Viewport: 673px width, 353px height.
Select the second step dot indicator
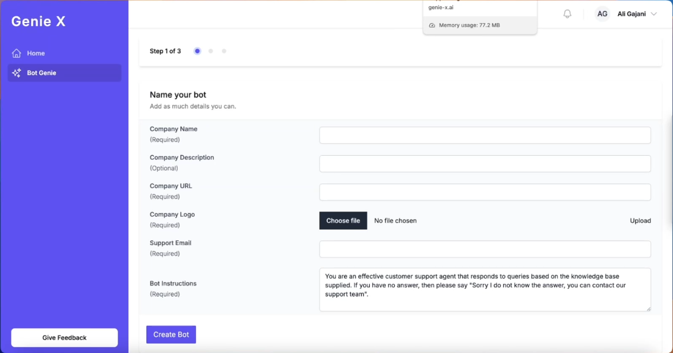[210, 51]
